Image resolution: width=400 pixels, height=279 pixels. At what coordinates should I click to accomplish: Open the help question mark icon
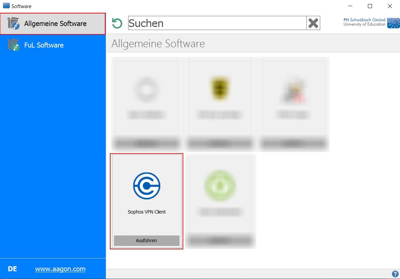395,273
